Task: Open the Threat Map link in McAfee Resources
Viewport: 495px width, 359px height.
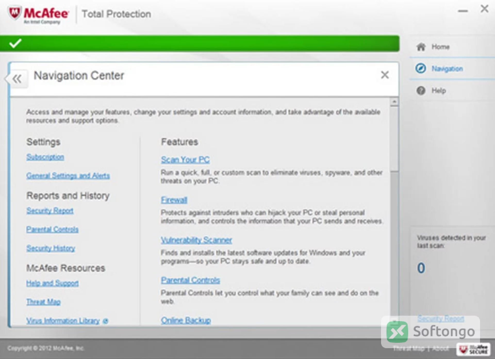Action: click(x=44, y=302)
